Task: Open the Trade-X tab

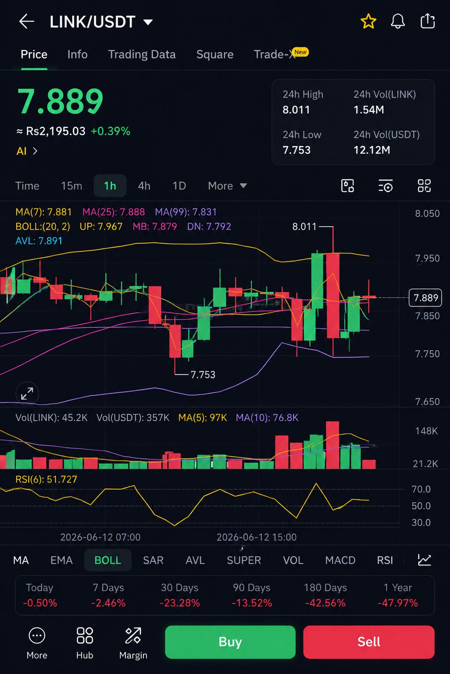Action: [x=281, y=54]
